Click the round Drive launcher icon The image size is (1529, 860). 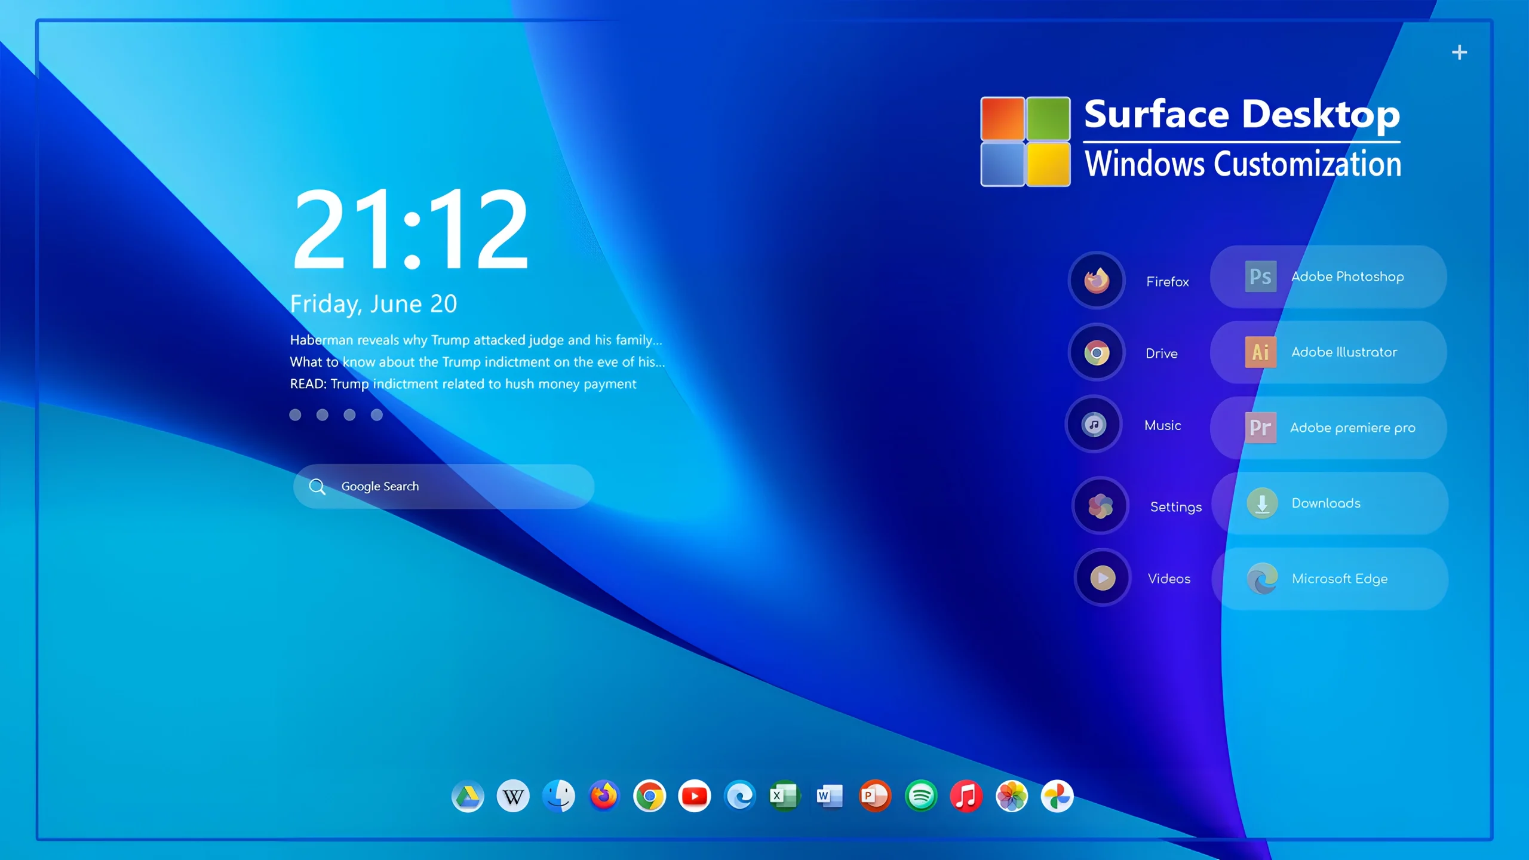pyautogui.click(x=1097, y=352)
